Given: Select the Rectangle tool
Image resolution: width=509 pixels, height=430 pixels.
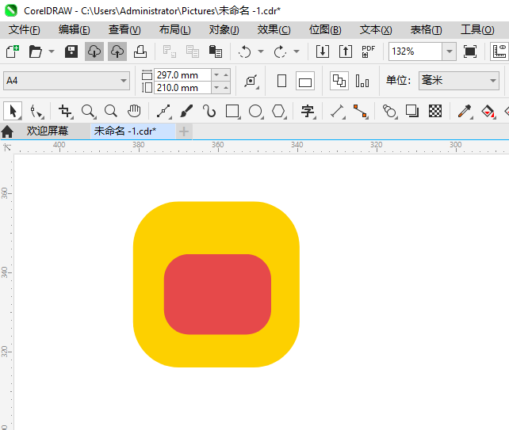Looking at the screenshot, I should pos(232,111).
